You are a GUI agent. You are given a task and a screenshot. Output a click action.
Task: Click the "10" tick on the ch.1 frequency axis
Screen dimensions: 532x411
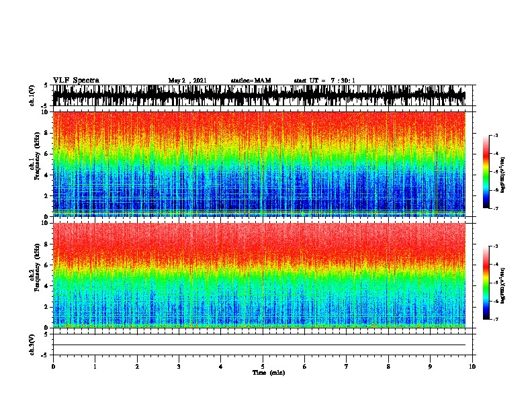point(45,112)
